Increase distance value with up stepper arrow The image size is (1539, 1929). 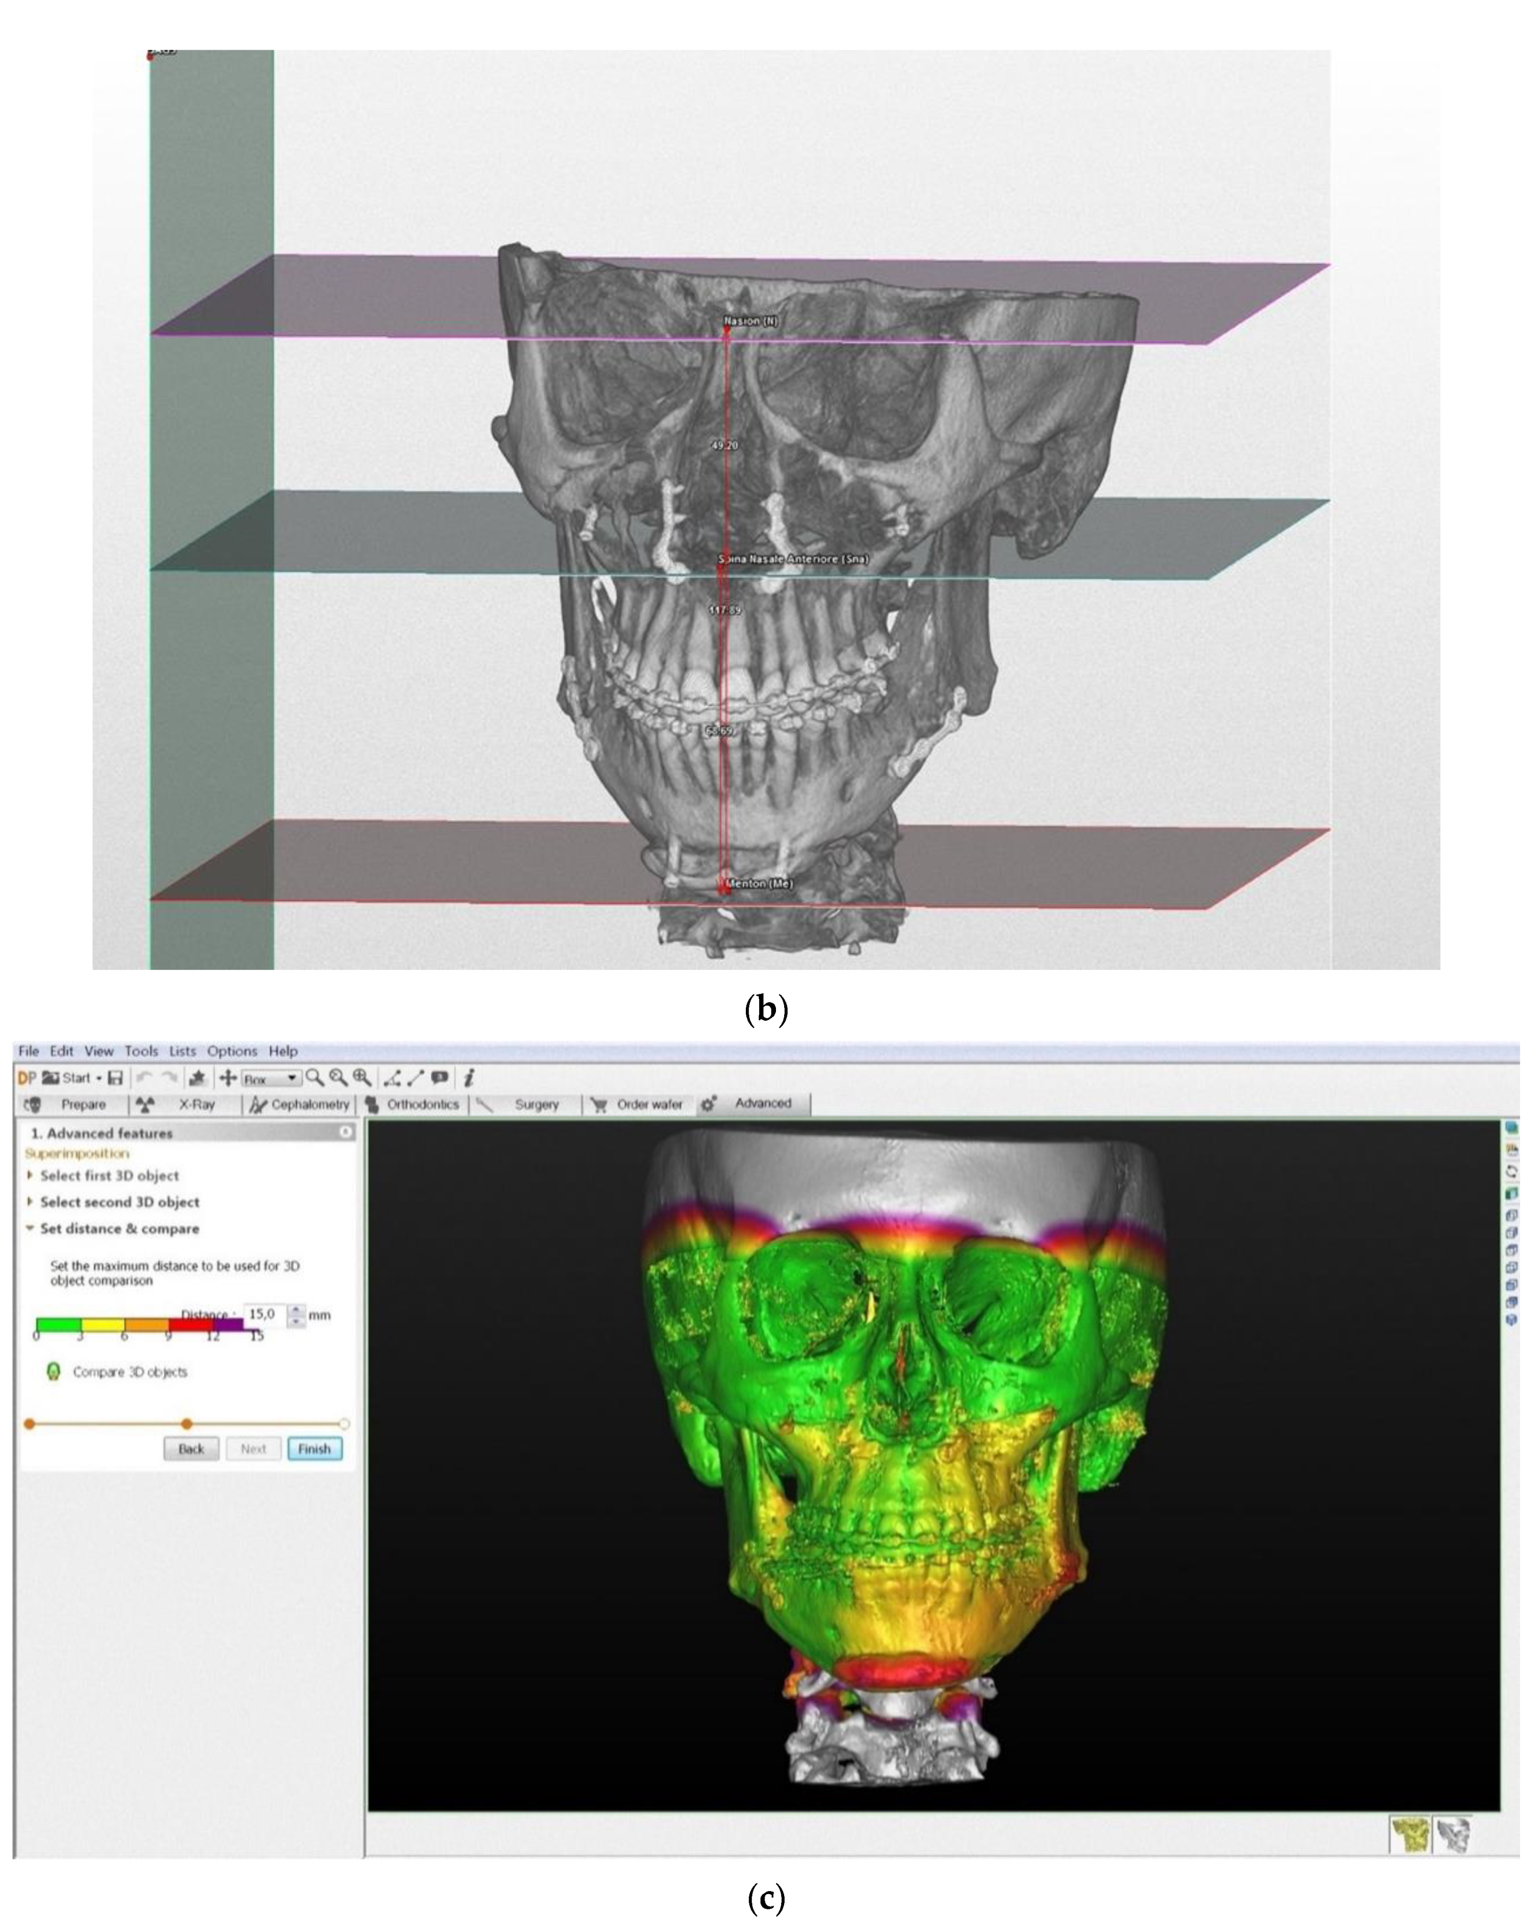tap(297, 1309)
